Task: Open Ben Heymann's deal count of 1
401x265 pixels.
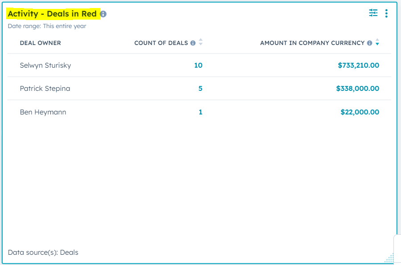Action: 200,112
